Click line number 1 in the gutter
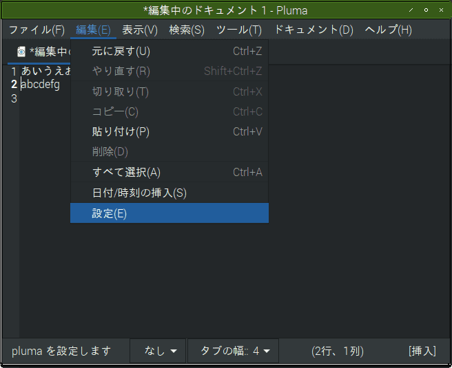452x368 pixels. coord(14,72)
